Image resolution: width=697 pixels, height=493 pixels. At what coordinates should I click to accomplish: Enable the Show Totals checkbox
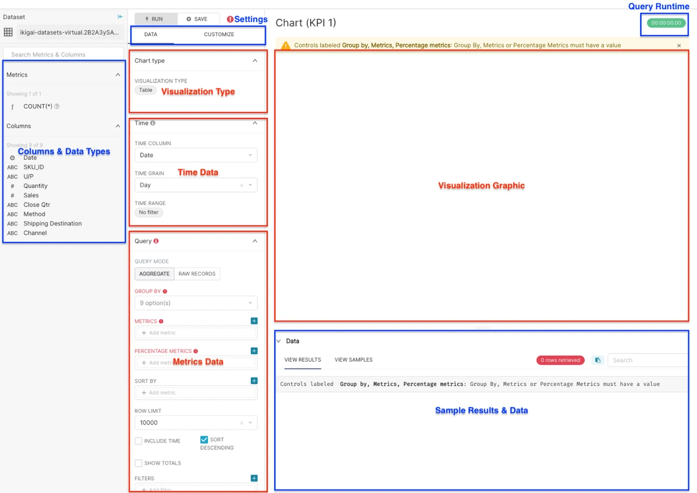pyautogui.click(x=138, y=463)
